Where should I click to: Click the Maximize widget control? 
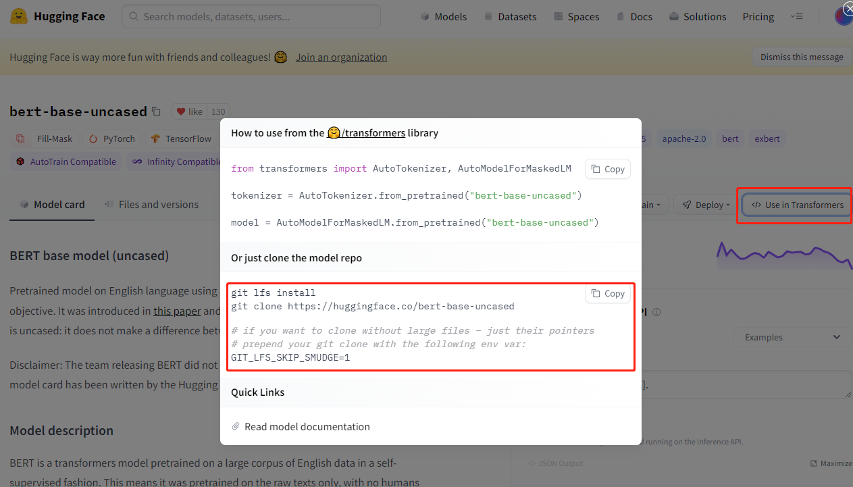[831, 463]
